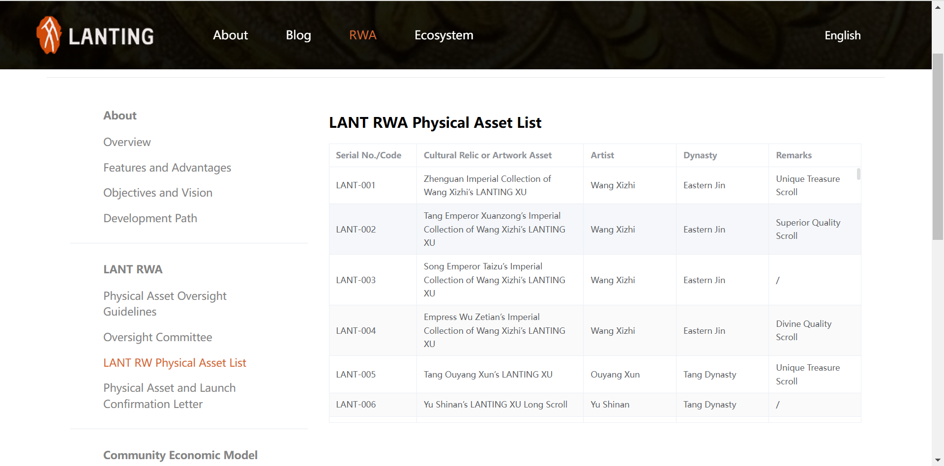This screenshot has width=944, height=466.
Task: Open the Ecosystem menu item
Action: point(443,35)
